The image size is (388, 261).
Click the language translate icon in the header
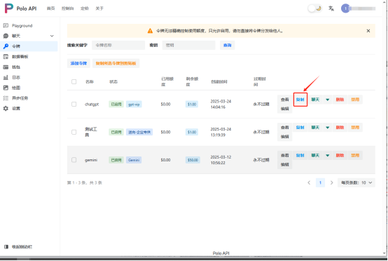pos(331,8)
